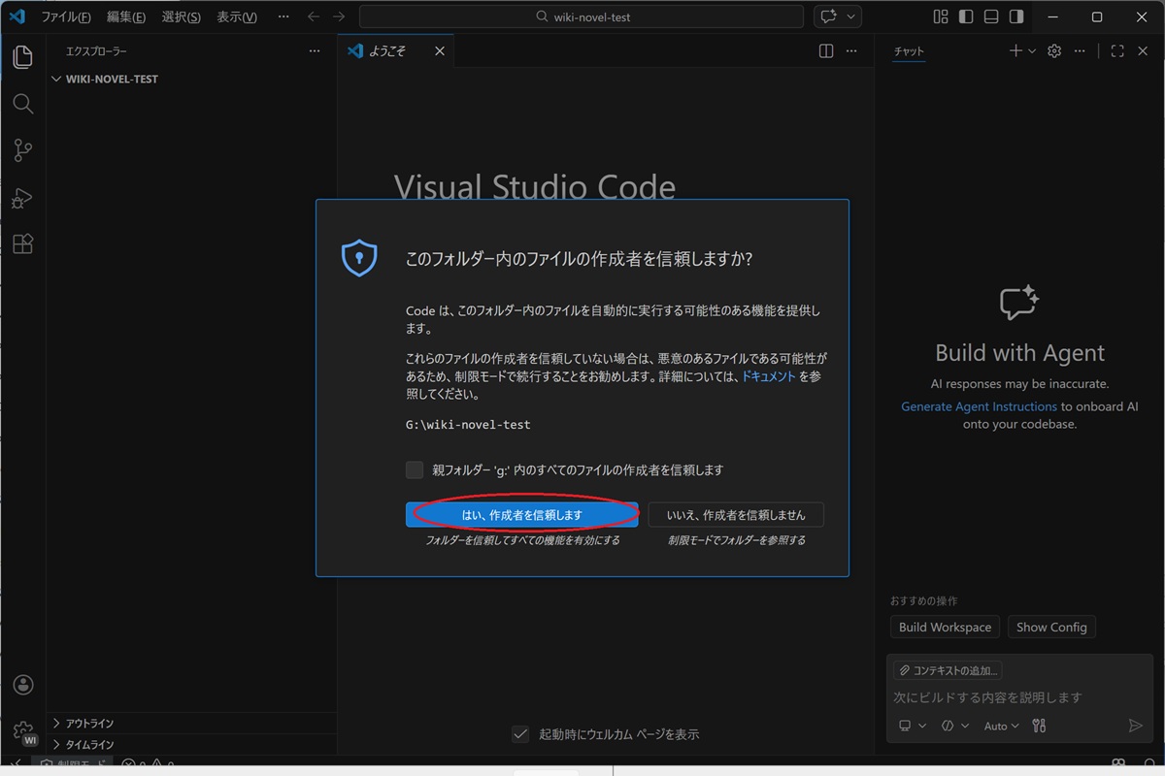Open the Explorer view in activity bar
The height and width of the screenshot is (776, 1165).
click(x=23, y=57)
